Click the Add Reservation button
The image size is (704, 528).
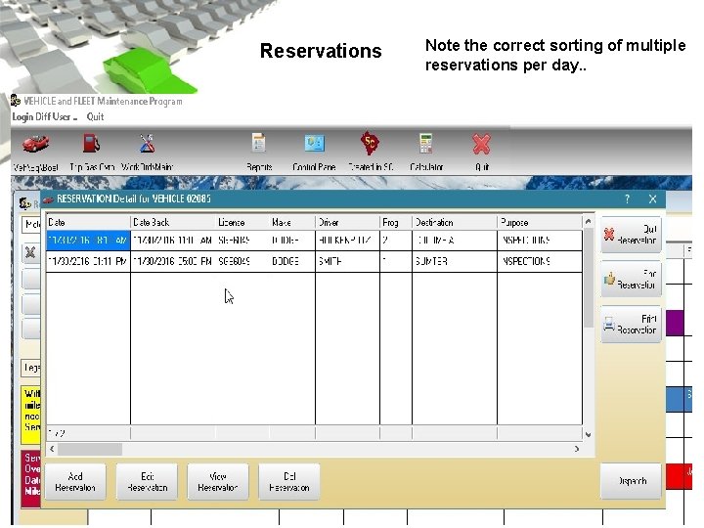(x=75, y=482)
